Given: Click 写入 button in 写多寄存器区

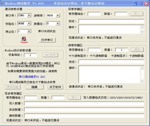Looking at the screenshot, I should (74, 98).
